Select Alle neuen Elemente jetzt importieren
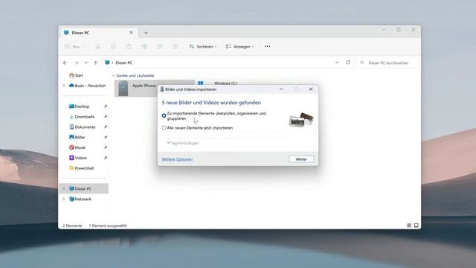The image size is (476, 268). click(164, 128)
